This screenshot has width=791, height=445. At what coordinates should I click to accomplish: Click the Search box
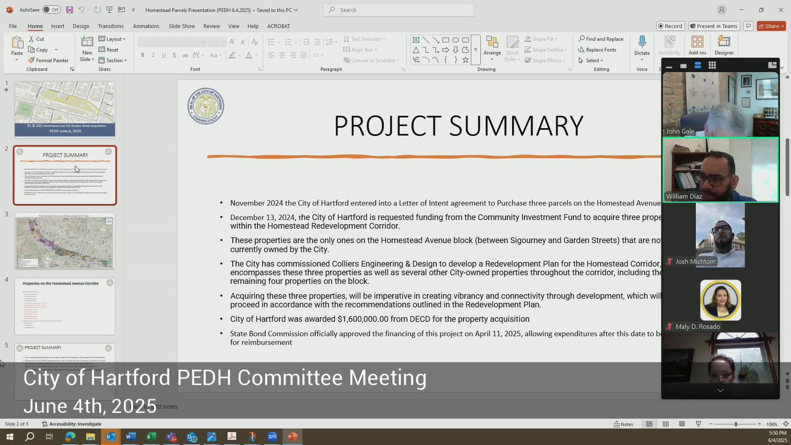pyautogui.click(x=399, y=10)
